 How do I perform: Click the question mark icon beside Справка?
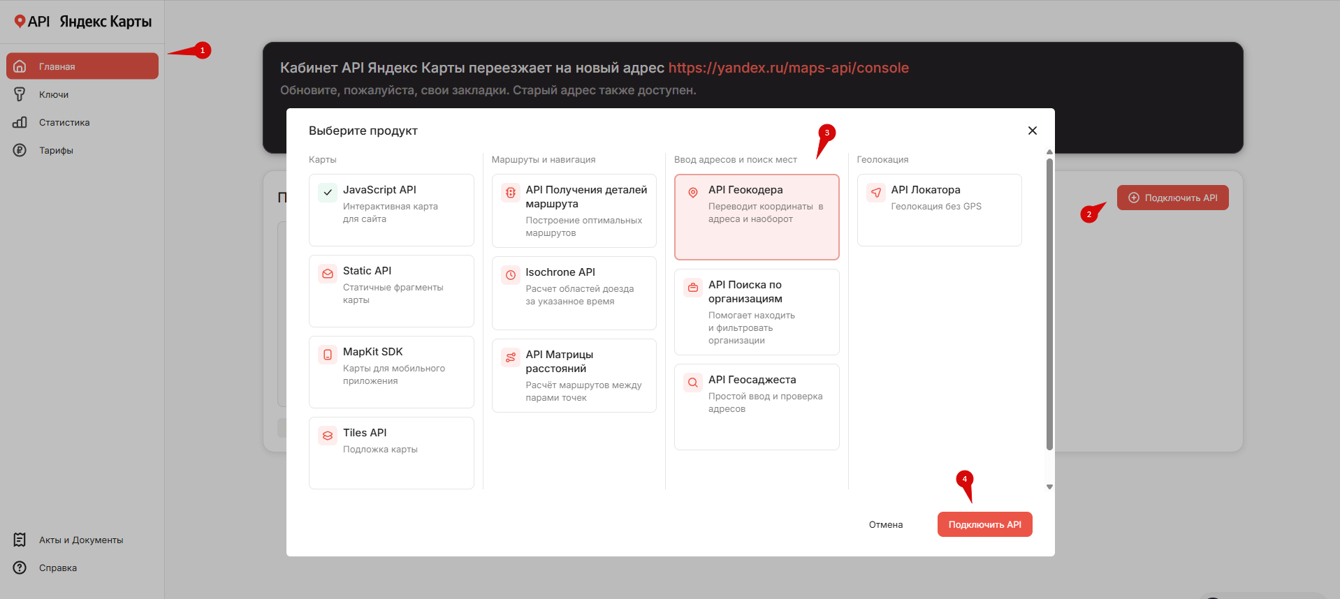(20, 568)
